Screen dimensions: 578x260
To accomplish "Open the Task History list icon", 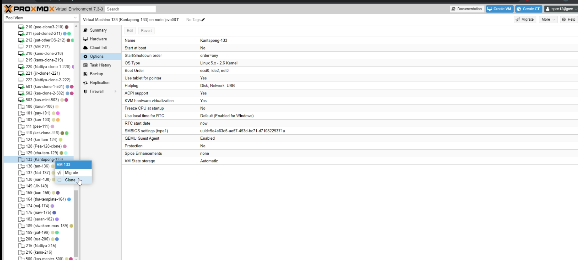I will coord(85,65).
